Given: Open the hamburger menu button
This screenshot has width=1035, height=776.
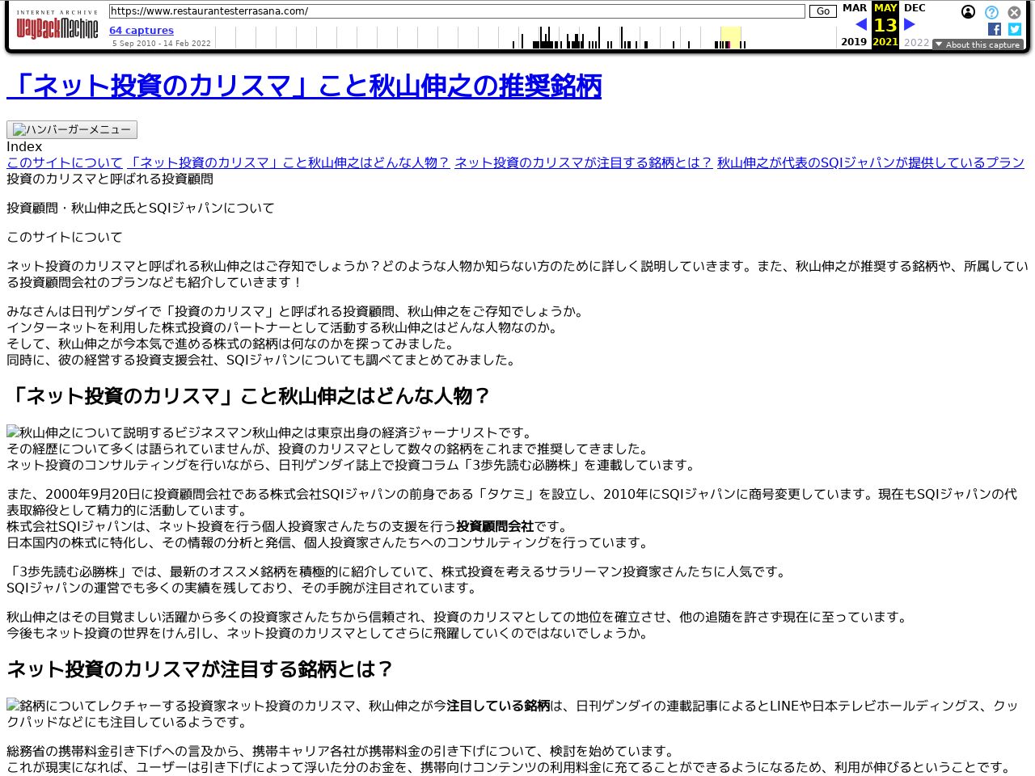Looking at the screenshot, I should tap(72, 129).
